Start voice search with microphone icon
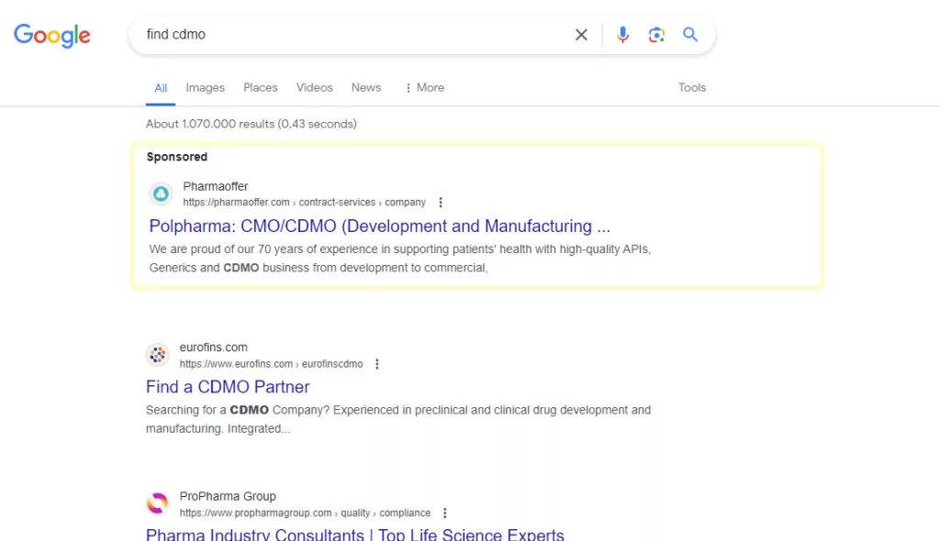This screenshot has width=940, height=541. pos(623,35)
